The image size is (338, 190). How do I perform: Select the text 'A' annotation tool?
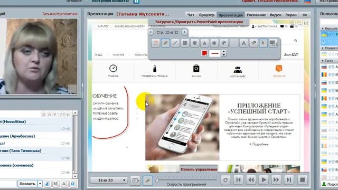point(244,43)
